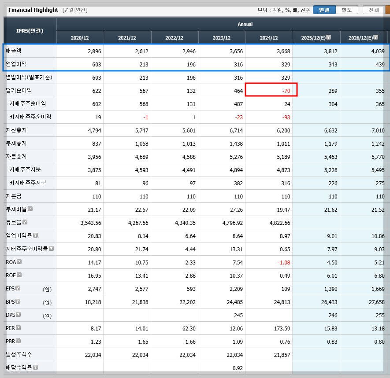Click the 0.92 배당수익률 value
The width and height of the screenshot is (390, 378).
[x=238, y=368]
